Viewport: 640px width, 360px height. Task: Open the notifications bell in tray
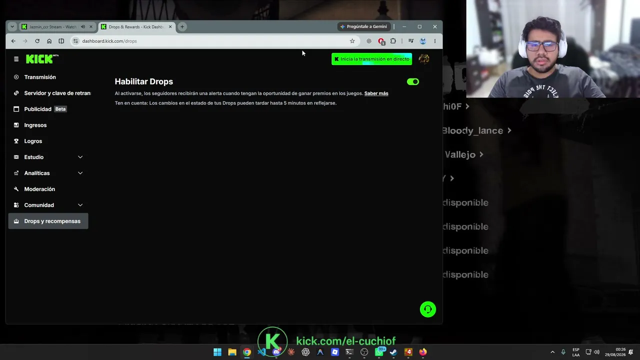pyautogui.click(x=632, y=352)
